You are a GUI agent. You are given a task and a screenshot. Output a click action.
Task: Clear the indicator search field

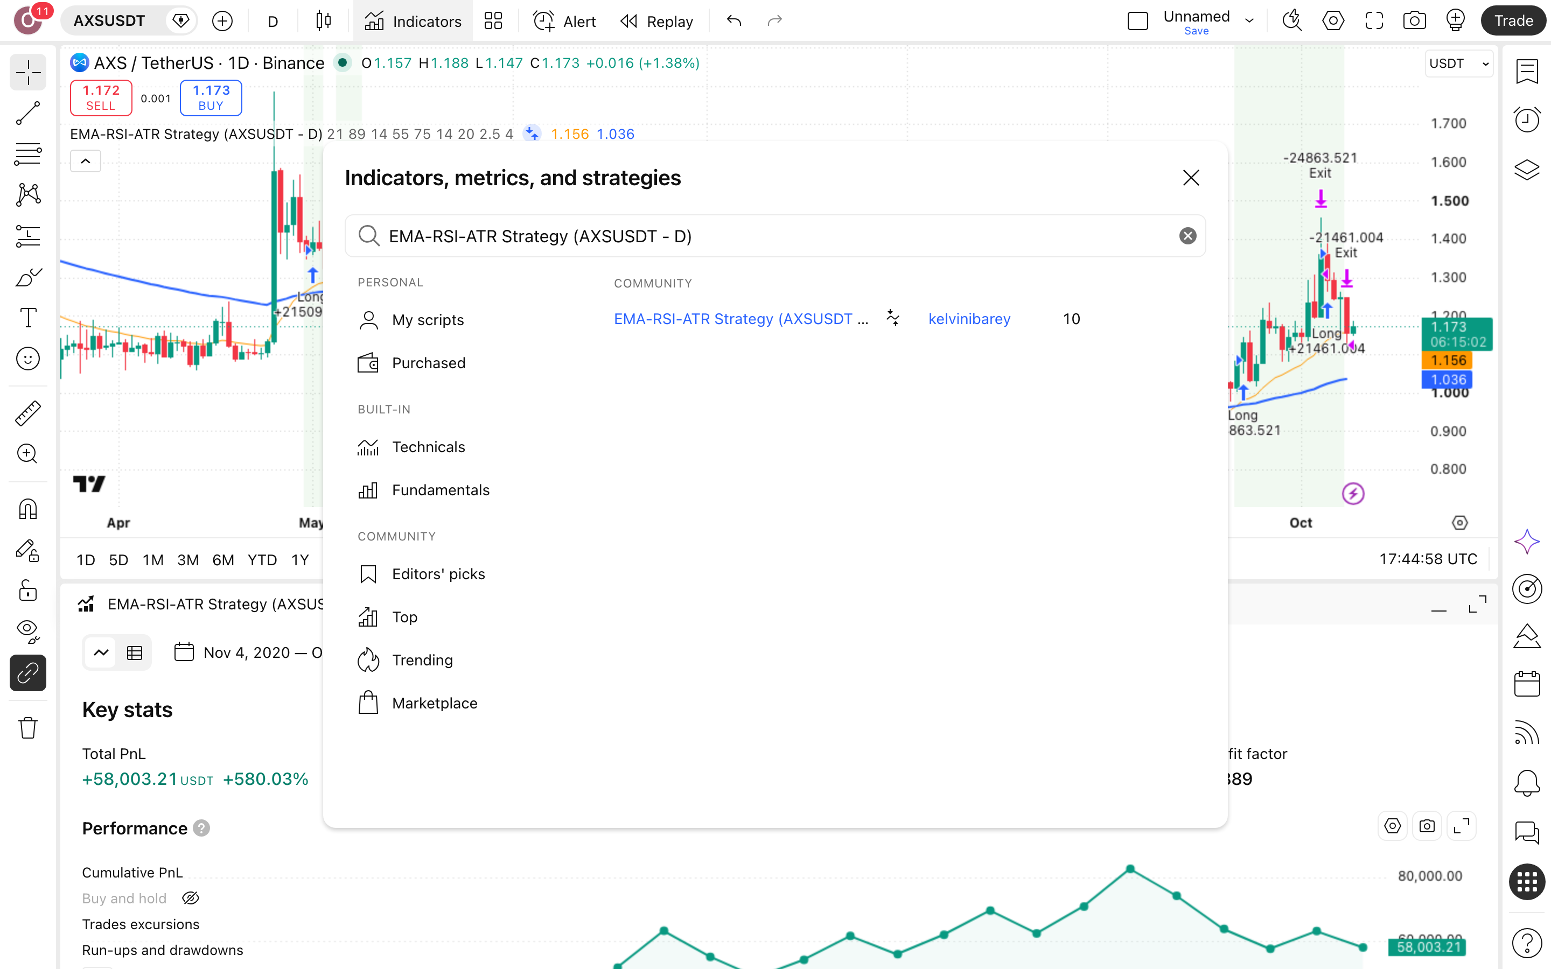point(1187,236)
